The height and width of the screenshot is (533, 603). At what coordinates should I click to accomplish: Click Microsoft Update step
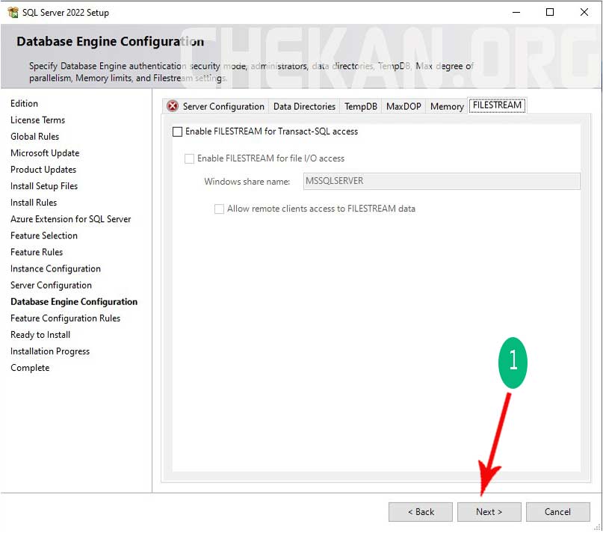(x=45, y=153)
